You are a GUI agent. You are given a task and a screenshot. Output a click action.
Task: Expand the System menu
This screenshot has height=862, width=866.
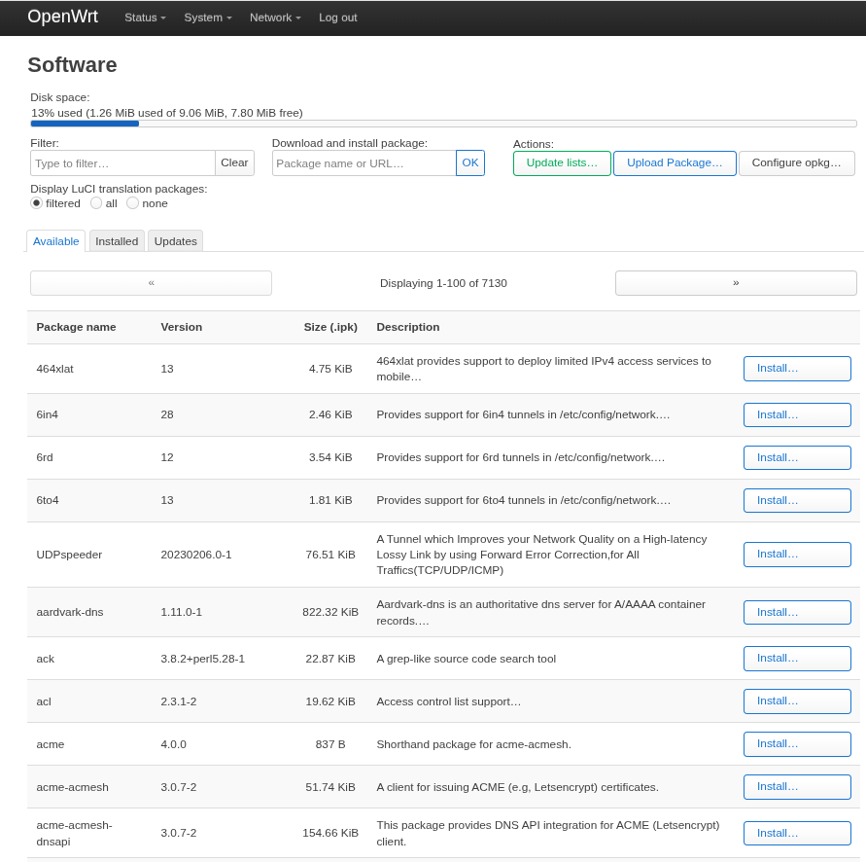click(x=207, y=18)
